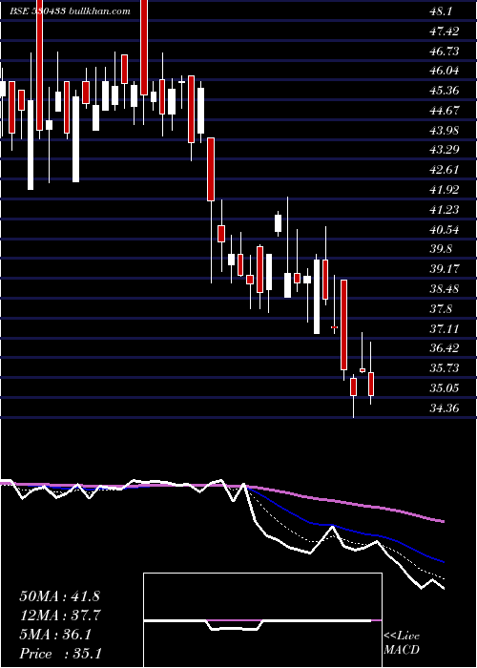Click the 38.48 price axis label
The image size is (477, 668).
tap(445, 289)
